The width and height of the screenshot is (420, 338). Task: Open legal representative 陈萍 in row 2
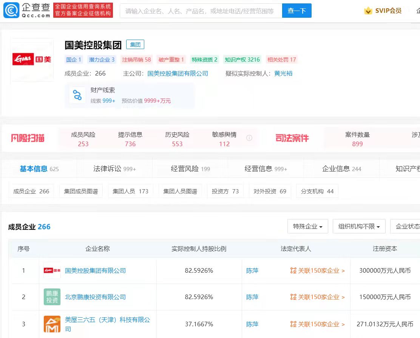pos(252,297)
